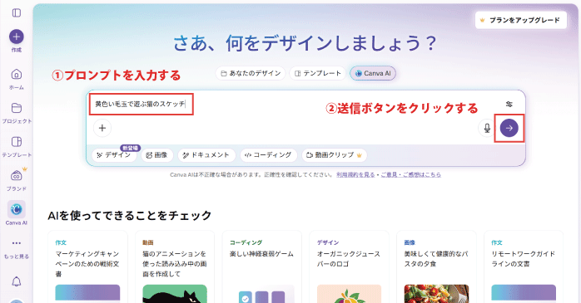The image size is (581, 303).
Task: Open prompt settings sliders icon
Action: pyautogui.click(x=509, y=105)
